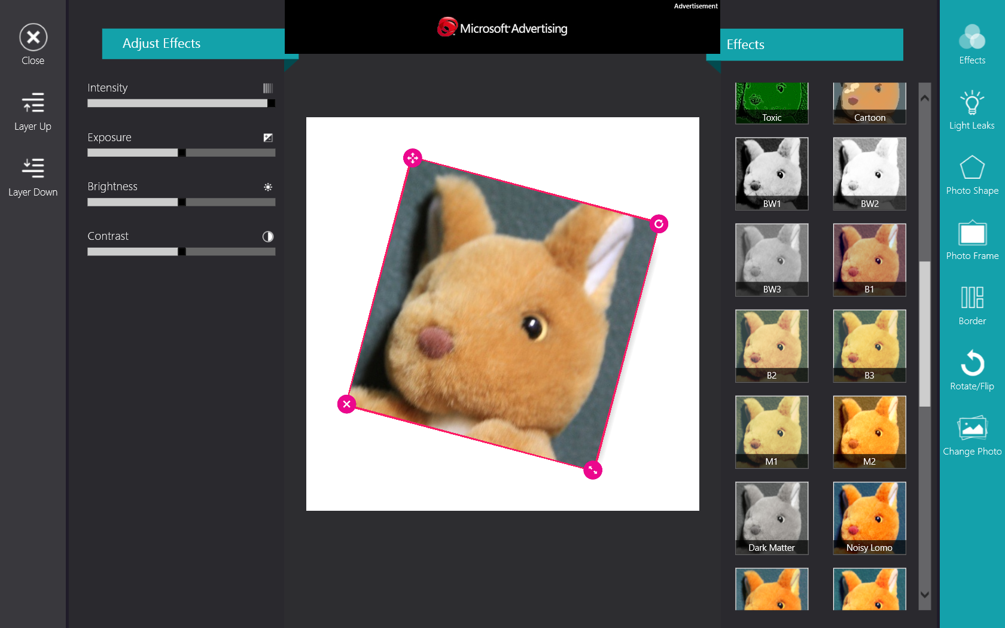Click the Microsoft Advertising banner
This screenshot has height=628, width=1005.
502,27
